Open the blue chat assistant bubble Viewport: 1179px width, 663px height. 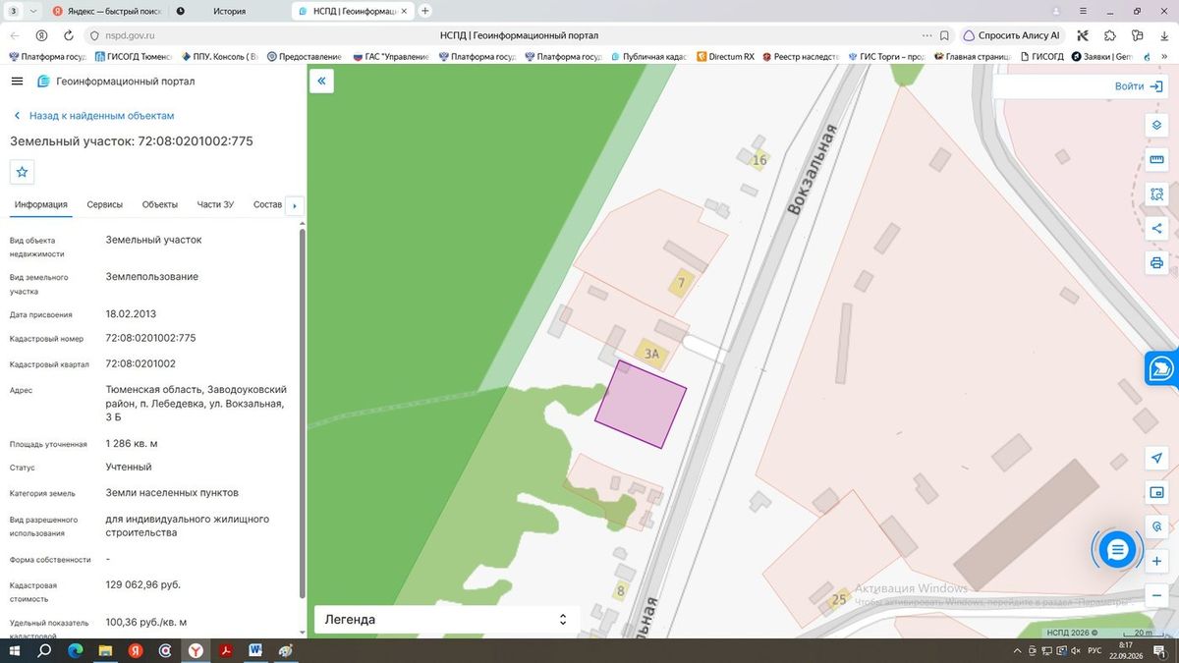click(1117, 550)
